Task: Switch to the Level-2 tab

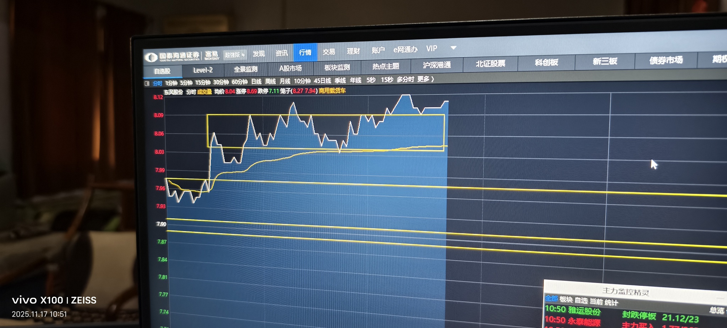Action: click(203, 70)
